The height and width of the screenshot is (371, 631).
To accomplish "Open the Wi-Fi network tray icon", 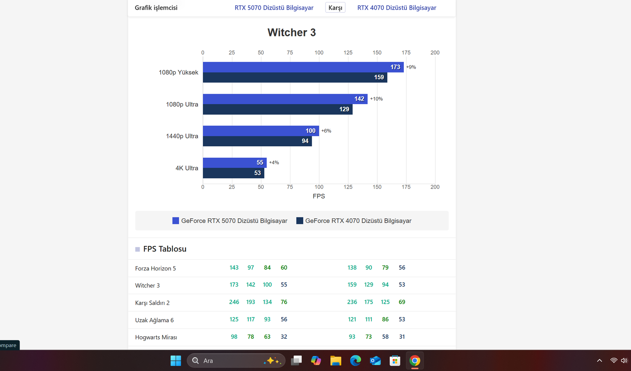I will coord(613,360).
